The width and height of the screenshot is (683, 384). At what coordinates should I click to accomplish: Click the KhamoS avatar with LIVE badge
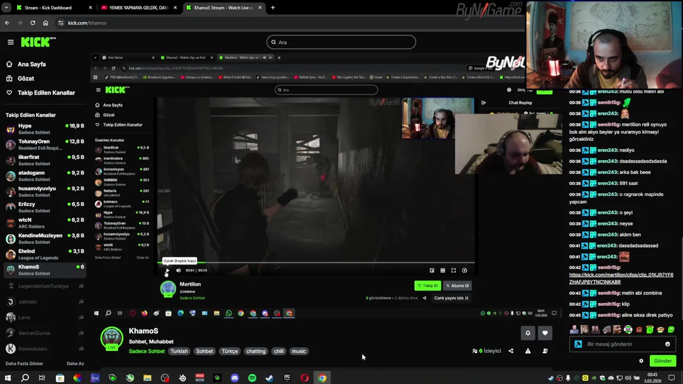pos(112,339)
